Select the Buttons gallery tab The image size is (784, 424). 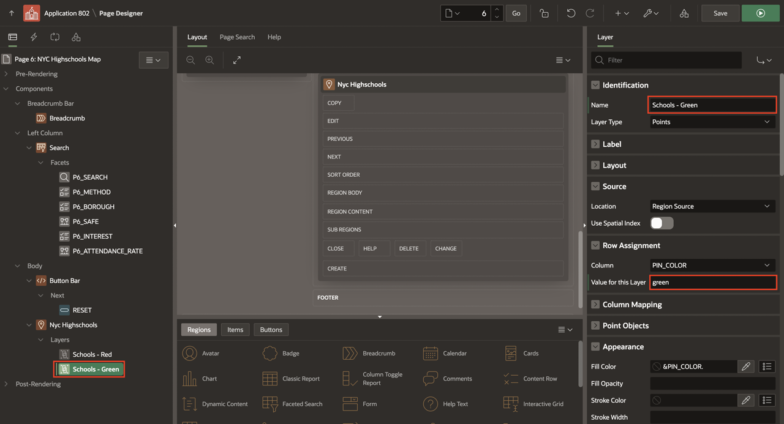click(271, 330)
